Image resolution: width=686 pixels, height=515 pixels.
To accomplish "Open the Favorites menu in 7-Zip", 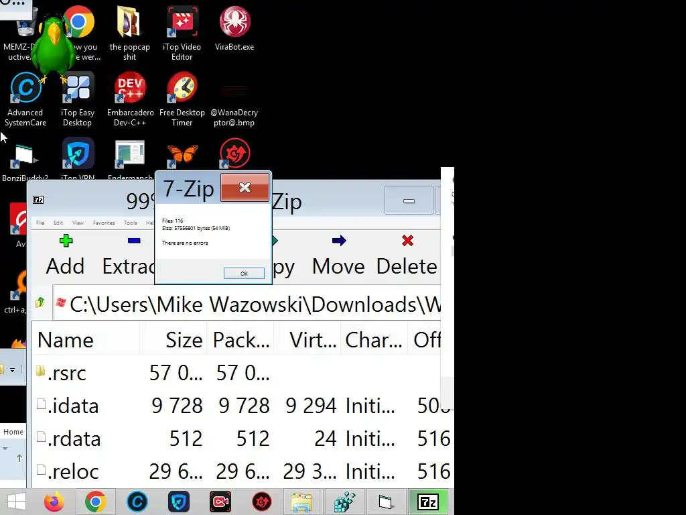I will [x=104, y=223].
